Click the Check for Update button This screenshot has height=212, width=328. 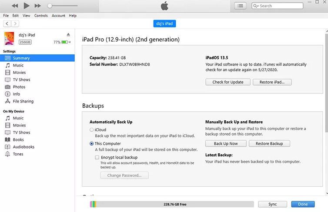pos(228,82)
